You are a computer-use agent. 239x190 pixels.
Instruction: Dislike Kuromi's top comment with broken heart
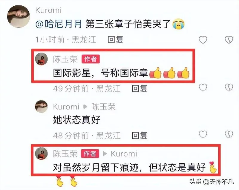229,40
